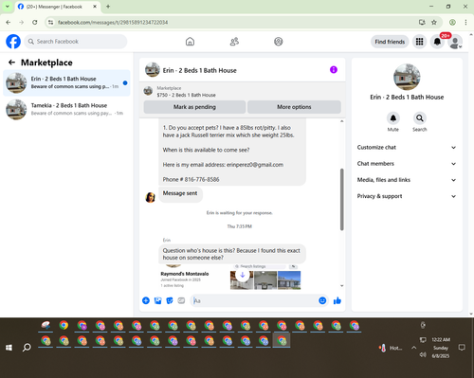Choose a GIF icon
Screen dimensions: 474x378
(x=181, y=300)
